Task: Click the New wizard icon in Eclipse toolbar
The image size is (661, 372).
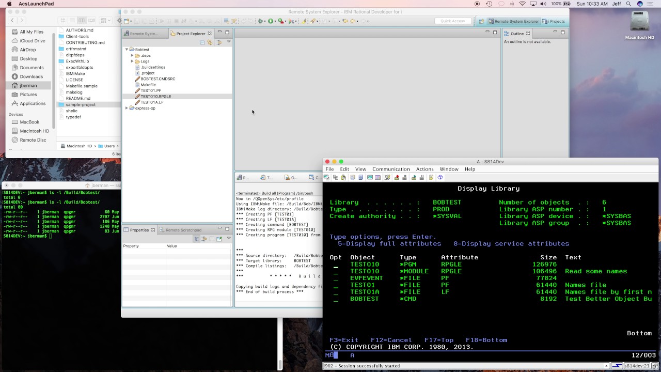Action: (x=126, y=21)
